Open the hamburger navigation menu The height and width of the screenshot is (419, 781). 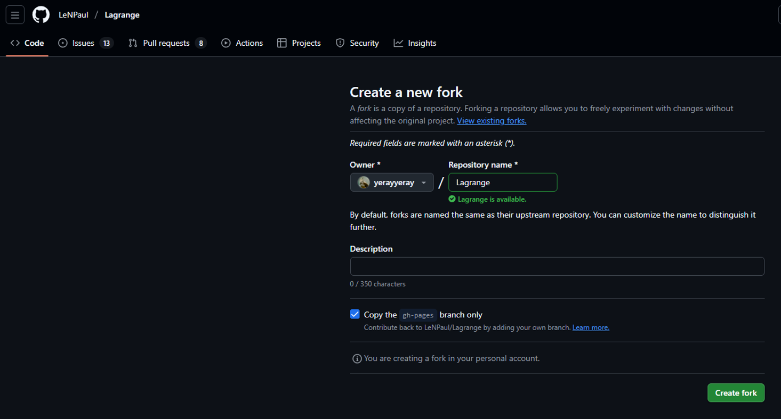tap(14, 14)
